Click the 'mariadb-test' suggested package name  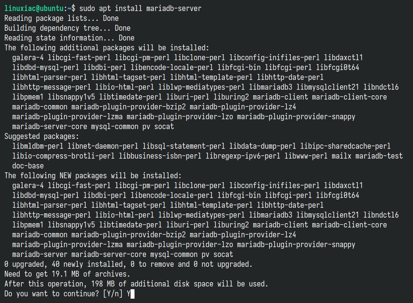(x=379, y=156)
